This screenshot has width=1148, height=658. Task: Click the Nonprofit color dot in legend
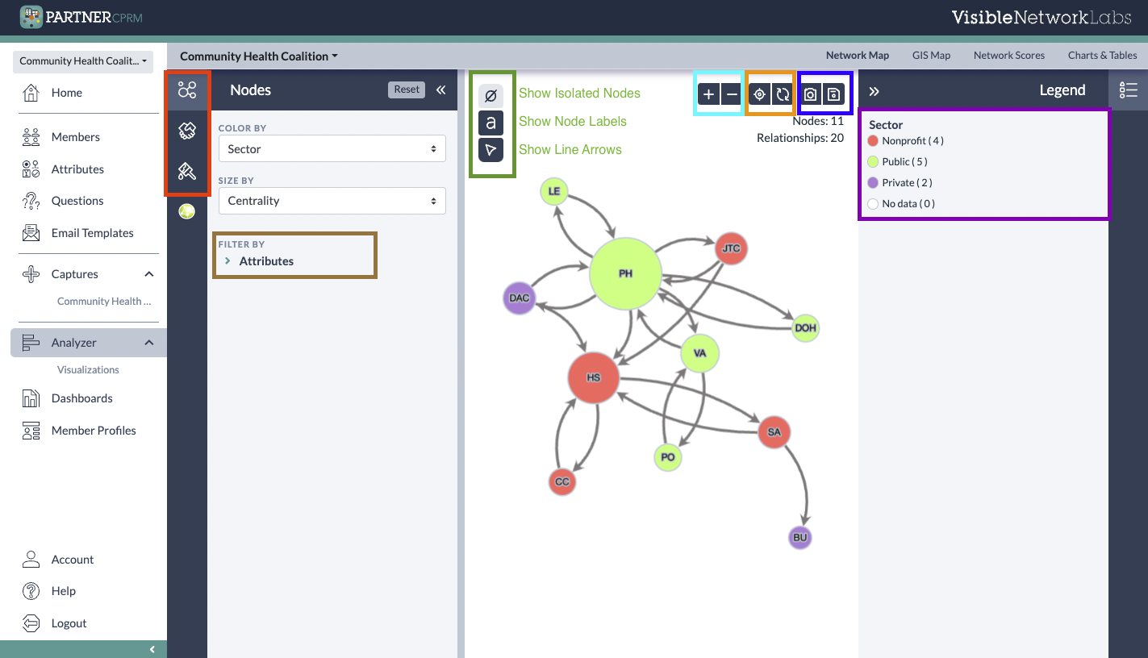coord(873,140)
